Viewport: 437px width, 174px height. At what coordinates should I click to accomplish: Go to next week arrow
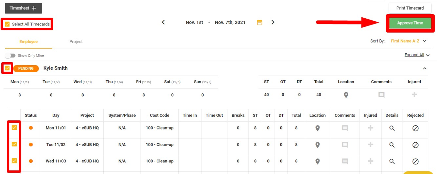(x=273, y=22)
